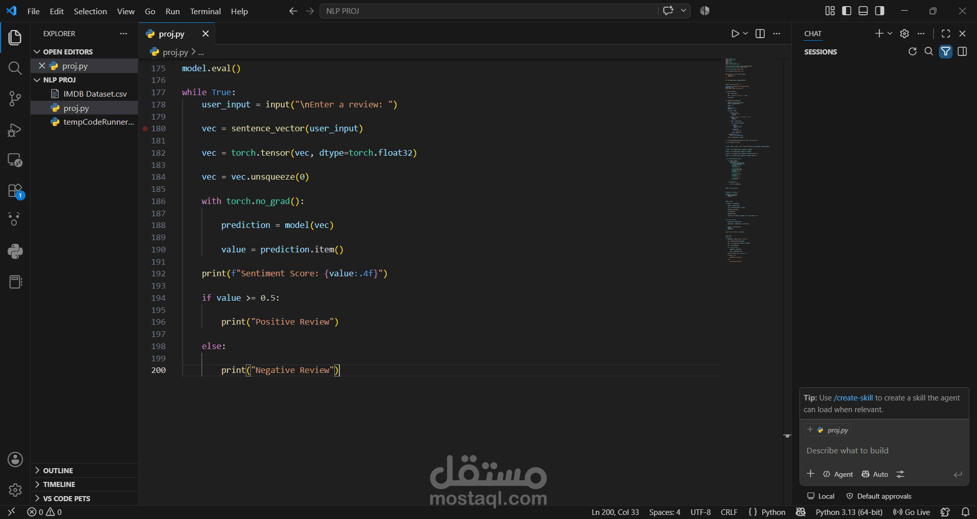Open the Run menu

(173, 11)
